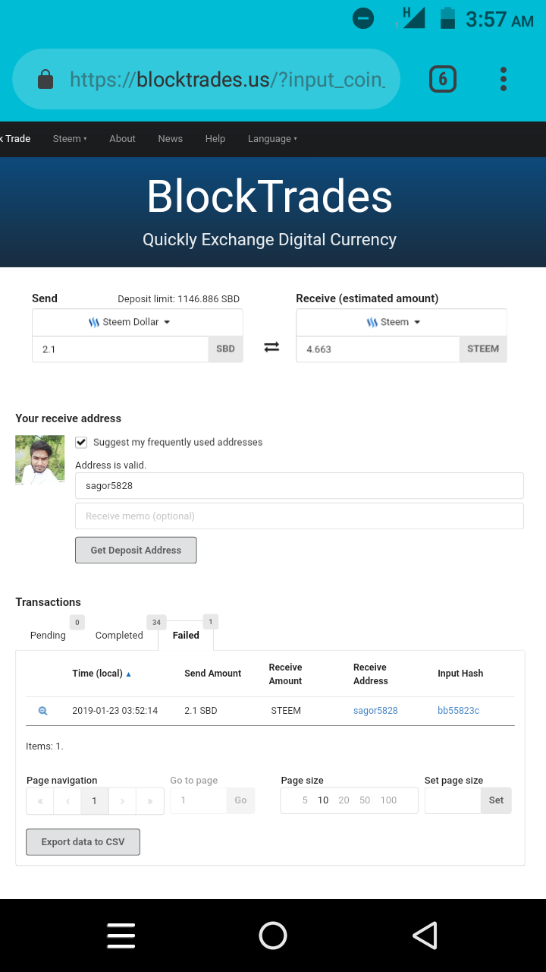546x972 pixels.
Task: Expand the Steem menu in navigation bar
Action: coord(70,139)
